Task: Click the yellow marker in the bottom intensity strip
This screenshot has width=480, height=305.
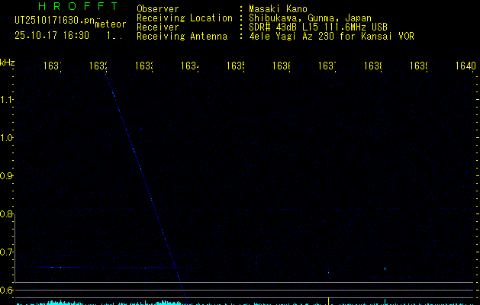Action: [x=328, y=301]
